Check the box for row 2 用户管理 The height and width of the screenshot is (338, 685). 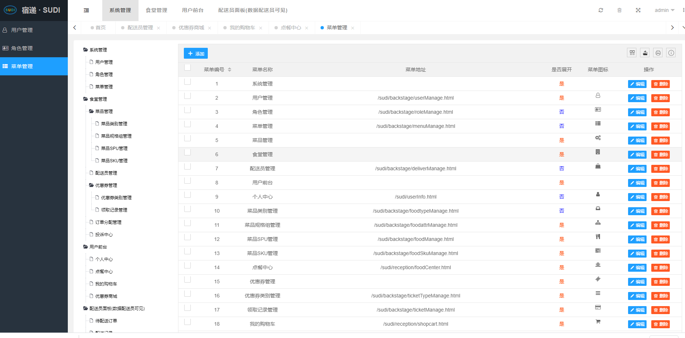(187, 96)
